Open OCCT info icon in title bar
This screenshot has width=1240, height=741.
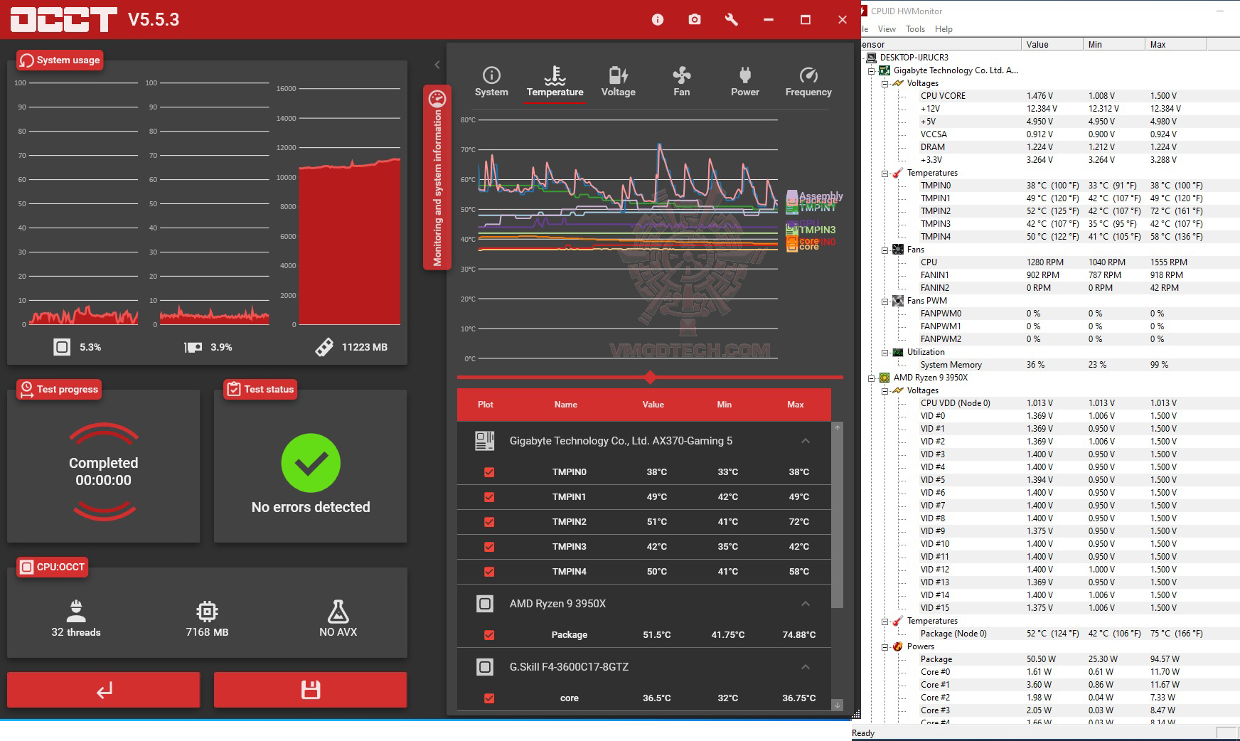658,20
